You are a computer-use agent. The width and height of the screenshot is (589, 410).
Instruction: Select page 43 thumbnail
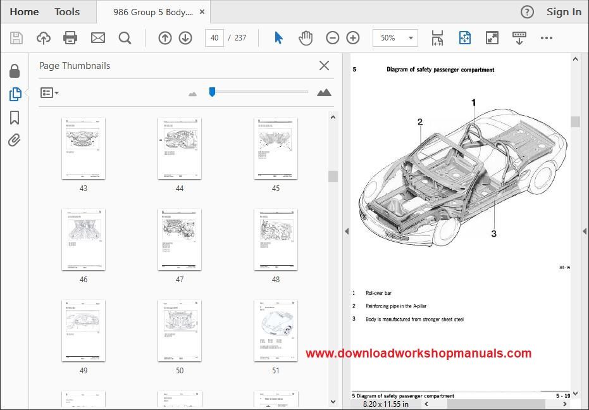[84, 149]
